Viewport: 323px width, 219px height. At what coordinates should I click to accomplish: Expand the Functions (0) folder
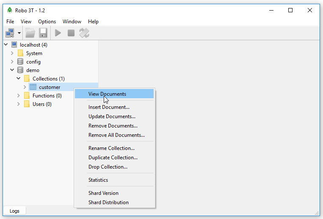click(x=19, y=95)
